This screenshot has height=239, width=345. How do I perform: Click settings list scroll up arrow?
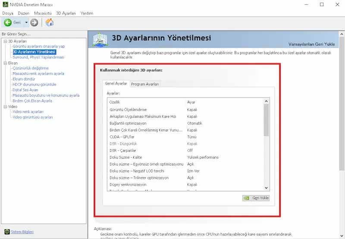click(x=266, y=101)
